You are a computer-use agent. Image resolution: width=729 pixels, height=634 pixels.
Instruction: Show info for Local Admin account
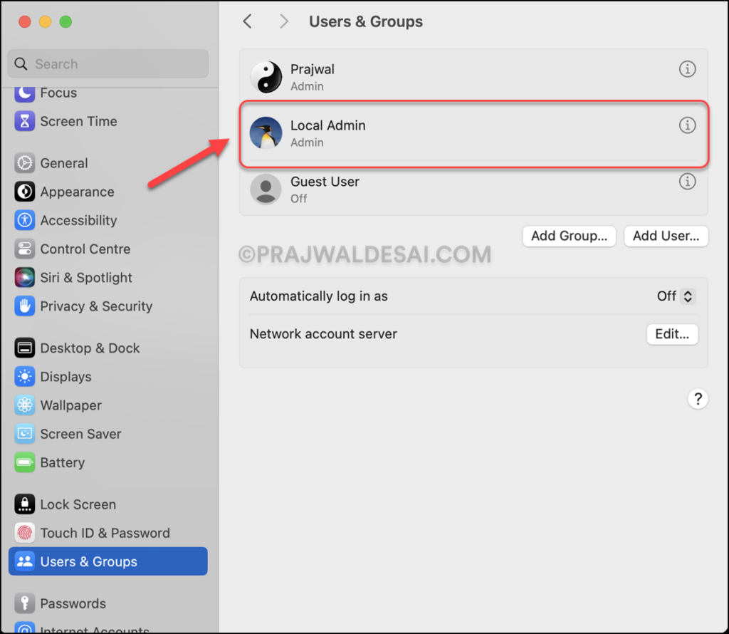coord(687,125)
